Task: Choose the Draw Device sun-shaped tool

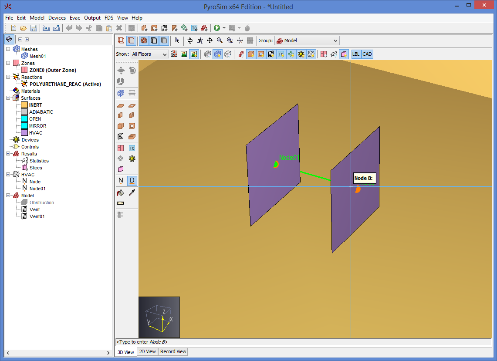Action: point(132,159)
